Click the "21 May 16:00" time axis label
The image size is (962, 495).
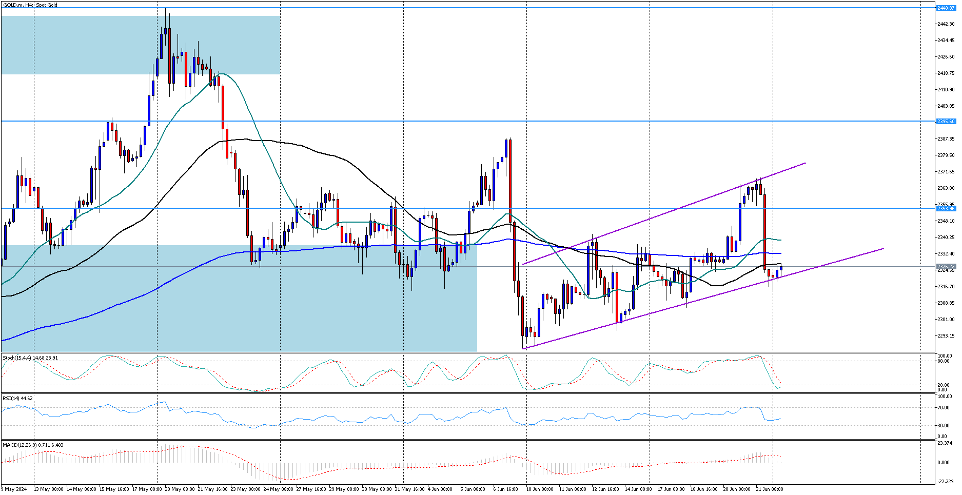(x=213, y=489)
